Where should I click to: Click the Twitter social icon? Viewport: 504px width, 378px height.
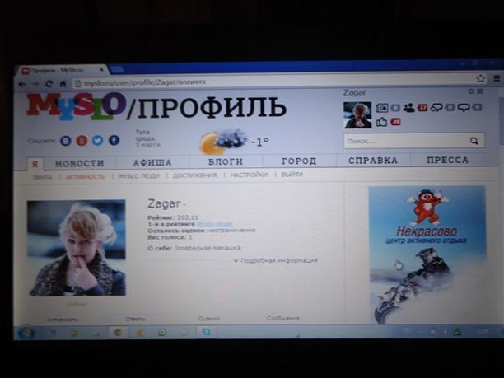(97, 141)
